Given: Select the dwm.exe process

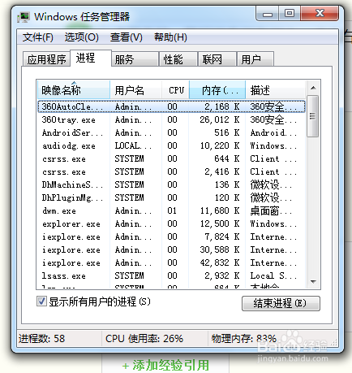Looking at the screenshot, I should [171, 210].
